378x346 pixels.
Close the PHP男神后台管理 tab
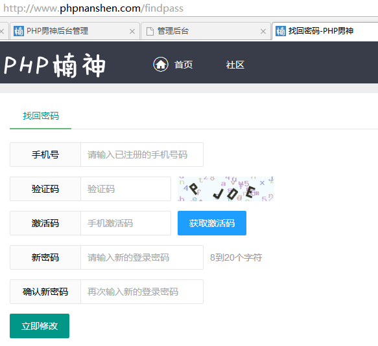coord(132,32)
